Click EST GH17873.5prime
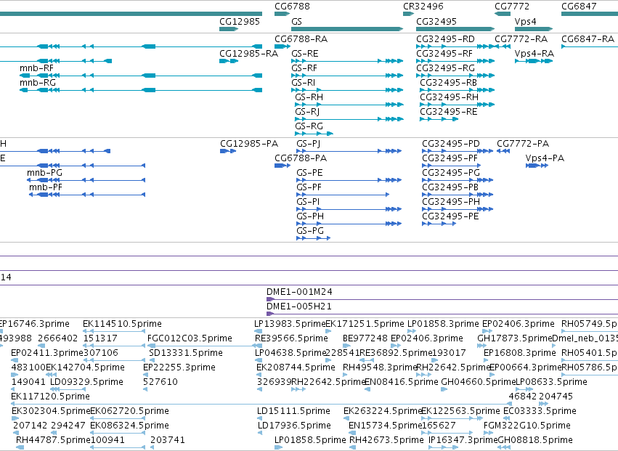Image resolution: width=618 pixels, height=451 pixels. point(481,346)
